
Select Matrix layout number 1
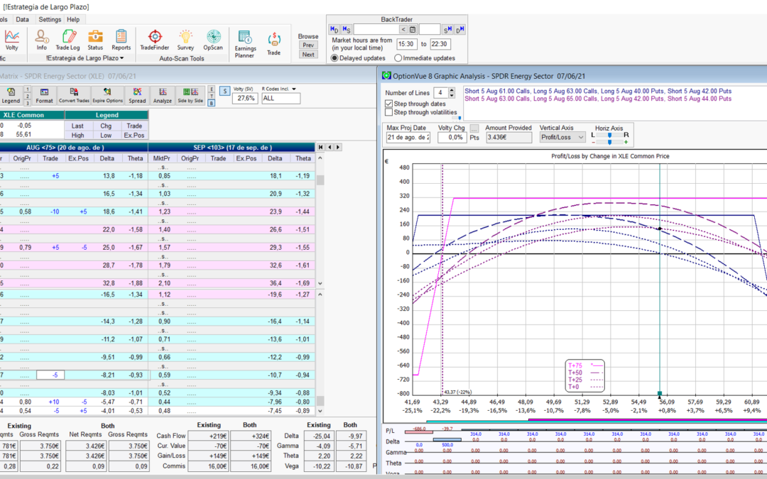pos(28,89)
